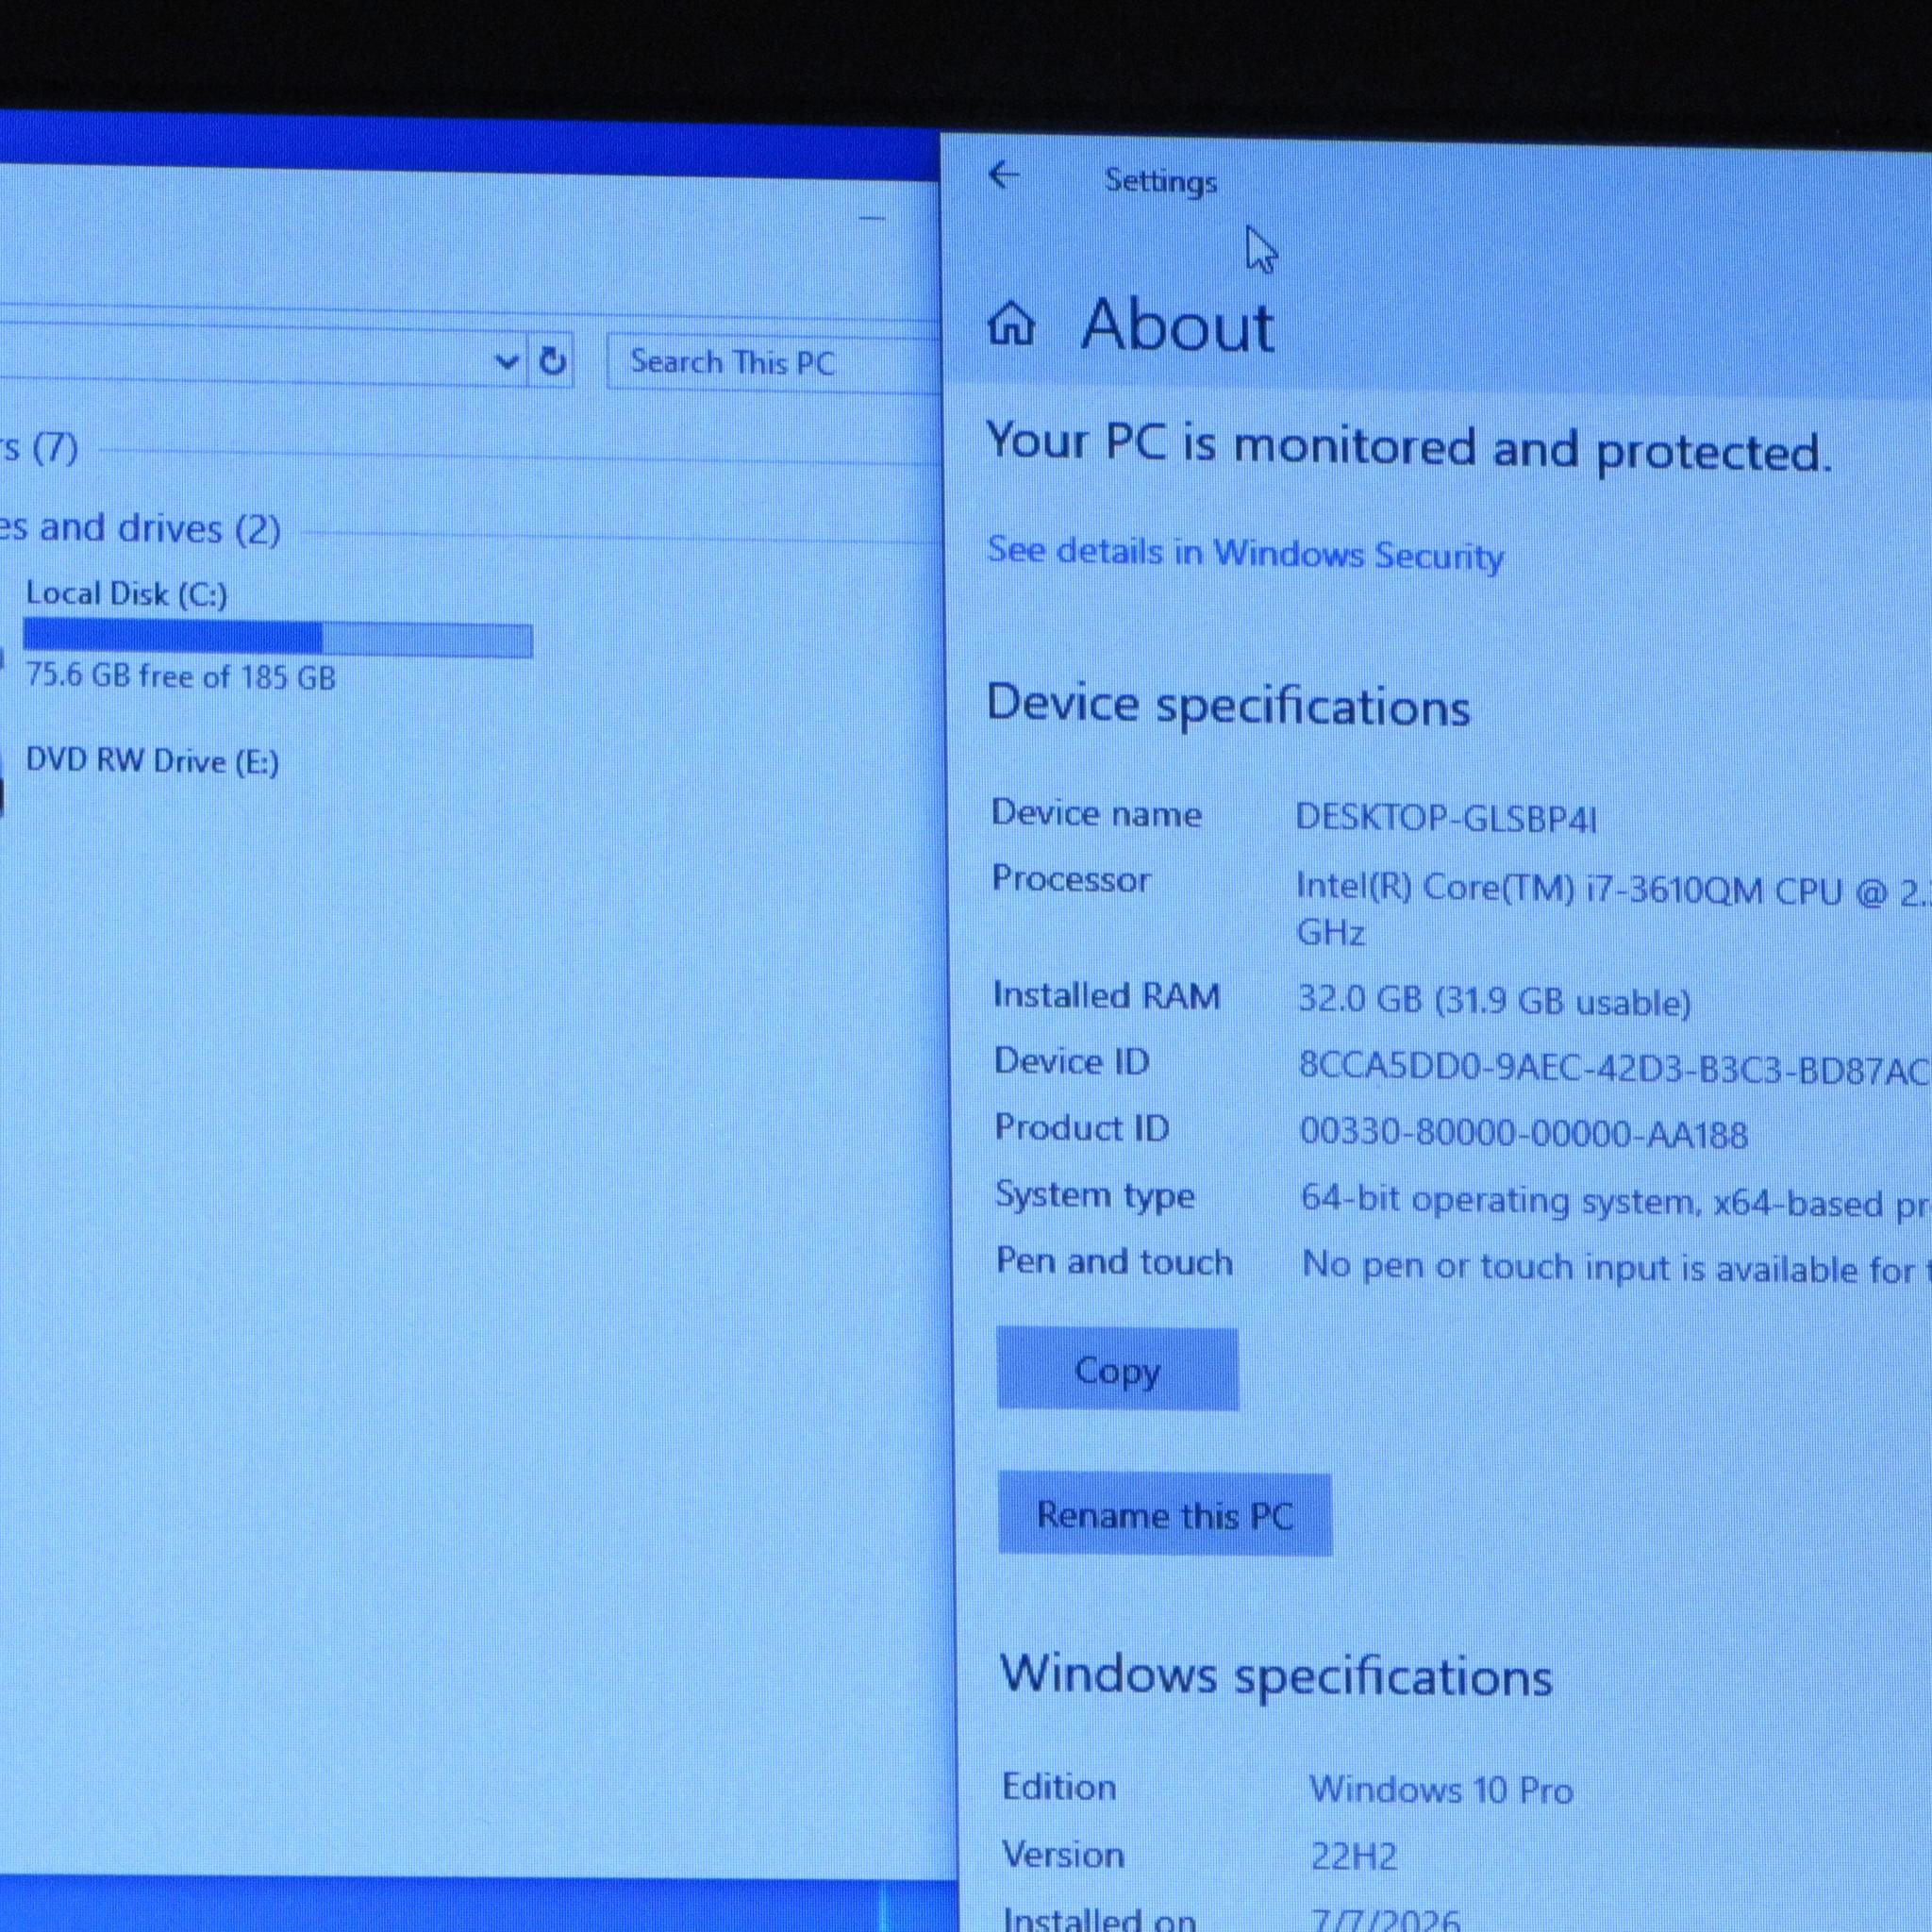Click the Windows 10 Pro edition value
Viewport: 1932px width, 1932px height.
pyautogui.click(x=1441, y=1789)
